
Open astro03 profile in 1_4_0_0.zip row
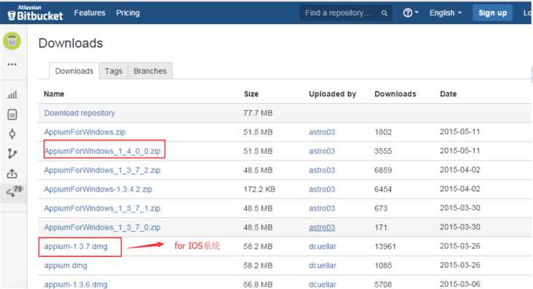322,151
